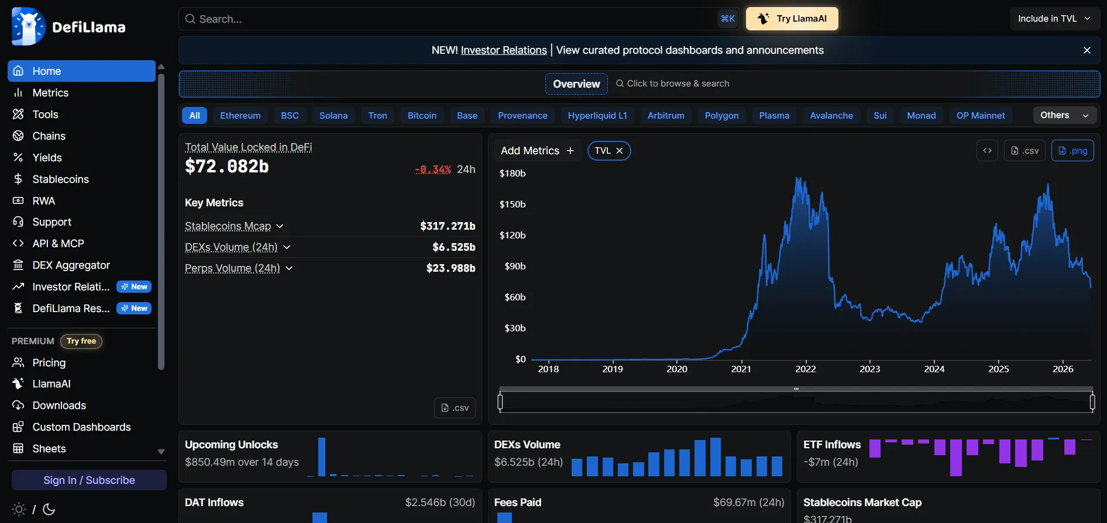
Task: Open the Include in TVL dropdown
Action: point(1054,19)
